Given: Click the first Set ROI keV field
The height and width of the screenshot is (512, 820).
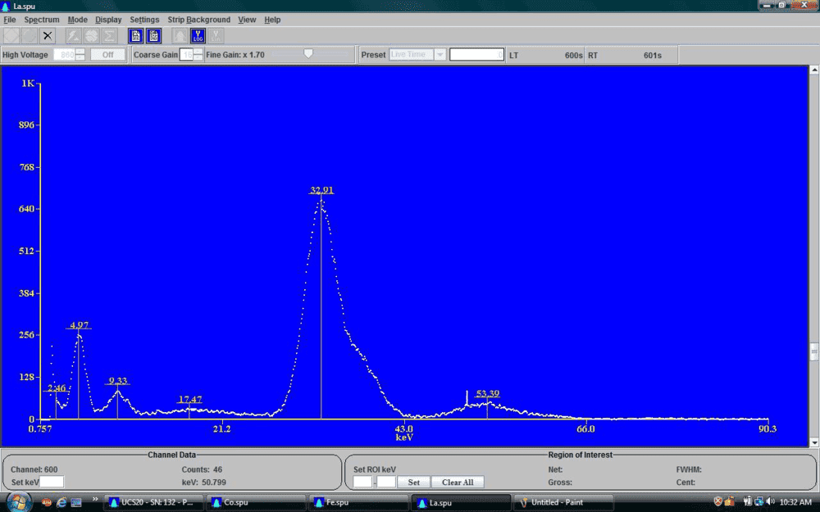Looking at the screenshot, I should 362,482.
